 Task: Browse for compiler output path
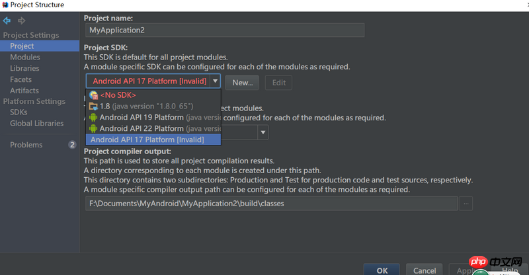(x=467, y=204)
